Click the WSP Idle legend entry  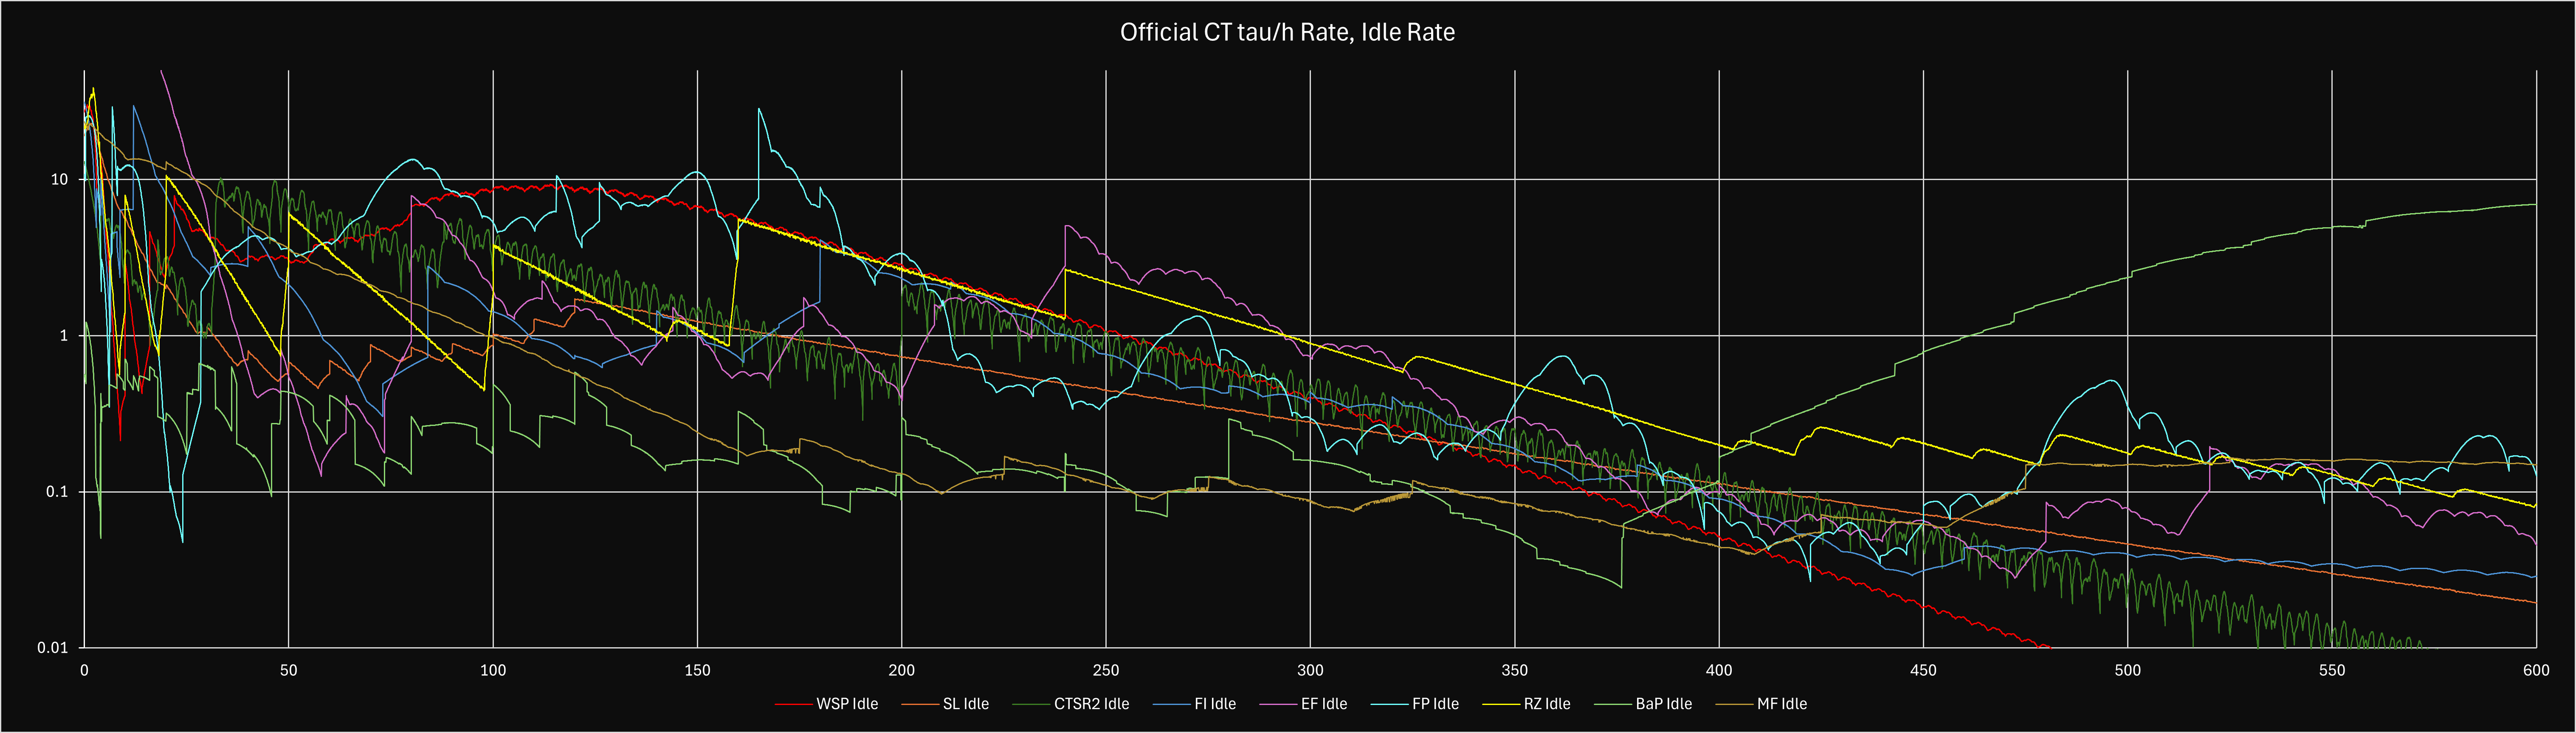pos(826,704)
